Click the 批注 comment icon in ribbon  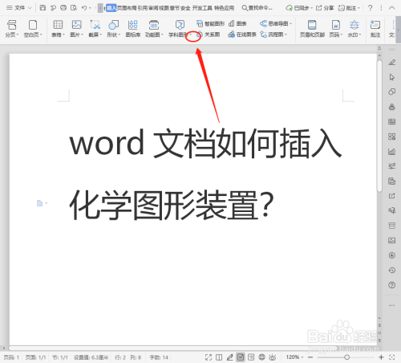(x=375, y=25)
